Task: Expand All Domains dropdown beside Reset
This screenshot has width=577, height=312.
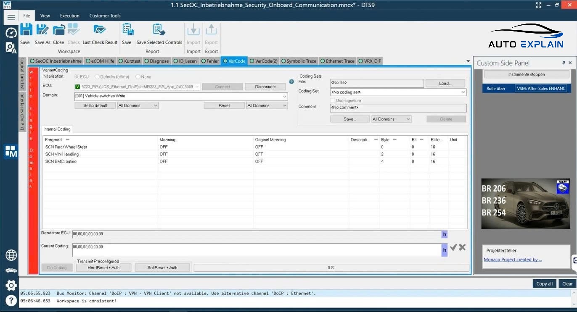Action: pyautogui.click(x=284, y=106)
